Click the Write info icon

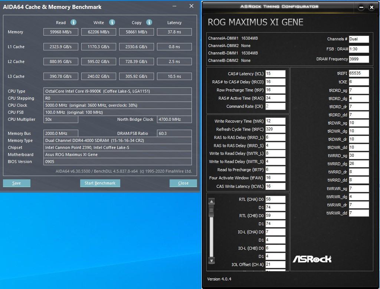(112, 22)
